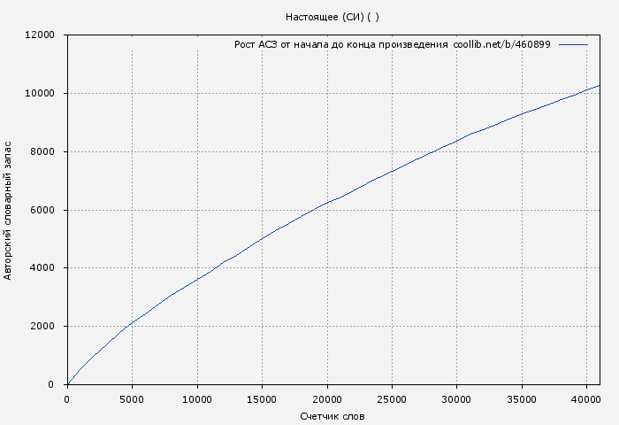The height and width of the screenshot is (425, 619).
Task: Select the 35000 x-axis tick label
Action: 522,399
